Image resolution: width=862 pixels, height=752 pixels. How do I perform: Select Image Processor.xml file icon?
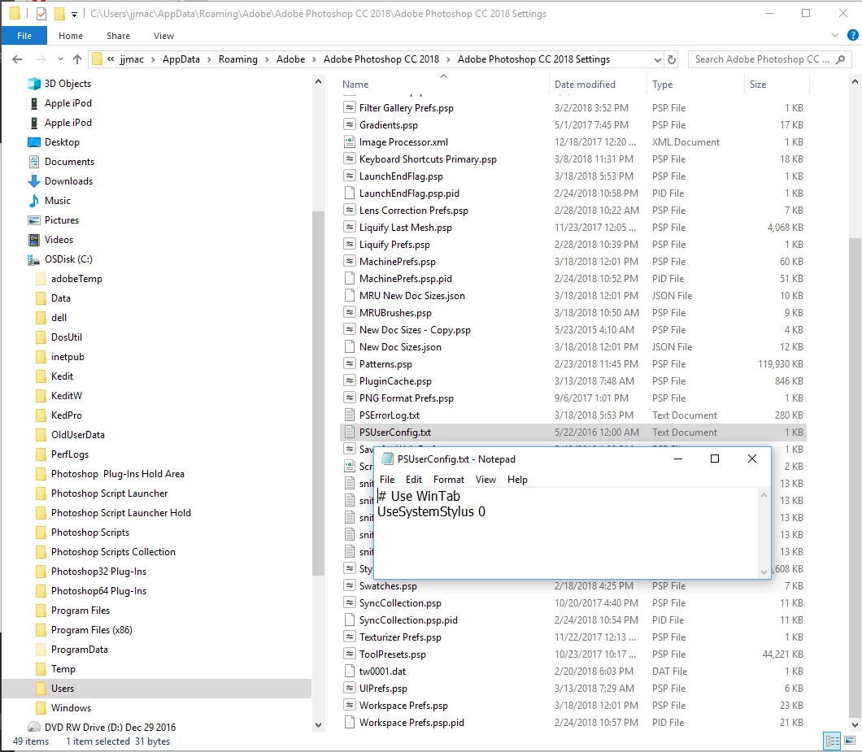point(349,141)
